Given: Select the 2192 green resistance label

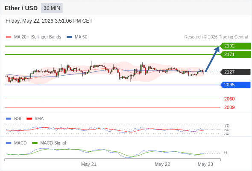Looking at the screenshot, I should point(235,46).
